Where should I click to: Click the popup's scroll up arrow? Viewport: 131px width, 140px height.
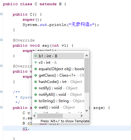click(x=87, y=56)
